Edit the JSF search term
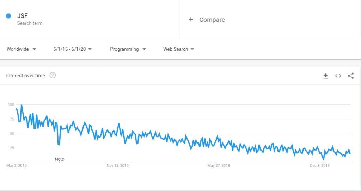The height and width of the screenshot is (191, 361). tap(22, 16)
